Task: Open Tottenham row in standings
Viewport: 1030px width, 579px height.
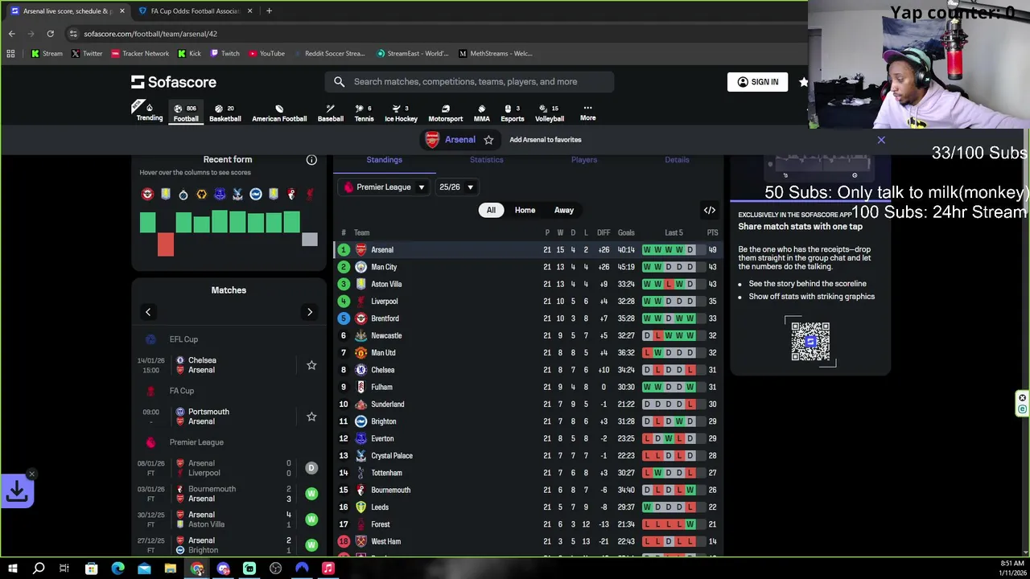Action: point(528,473)
